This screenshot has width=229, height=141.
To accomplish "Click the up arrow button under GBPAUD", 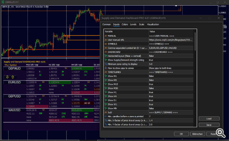I will pyautogui.click(x=13, y=77).
